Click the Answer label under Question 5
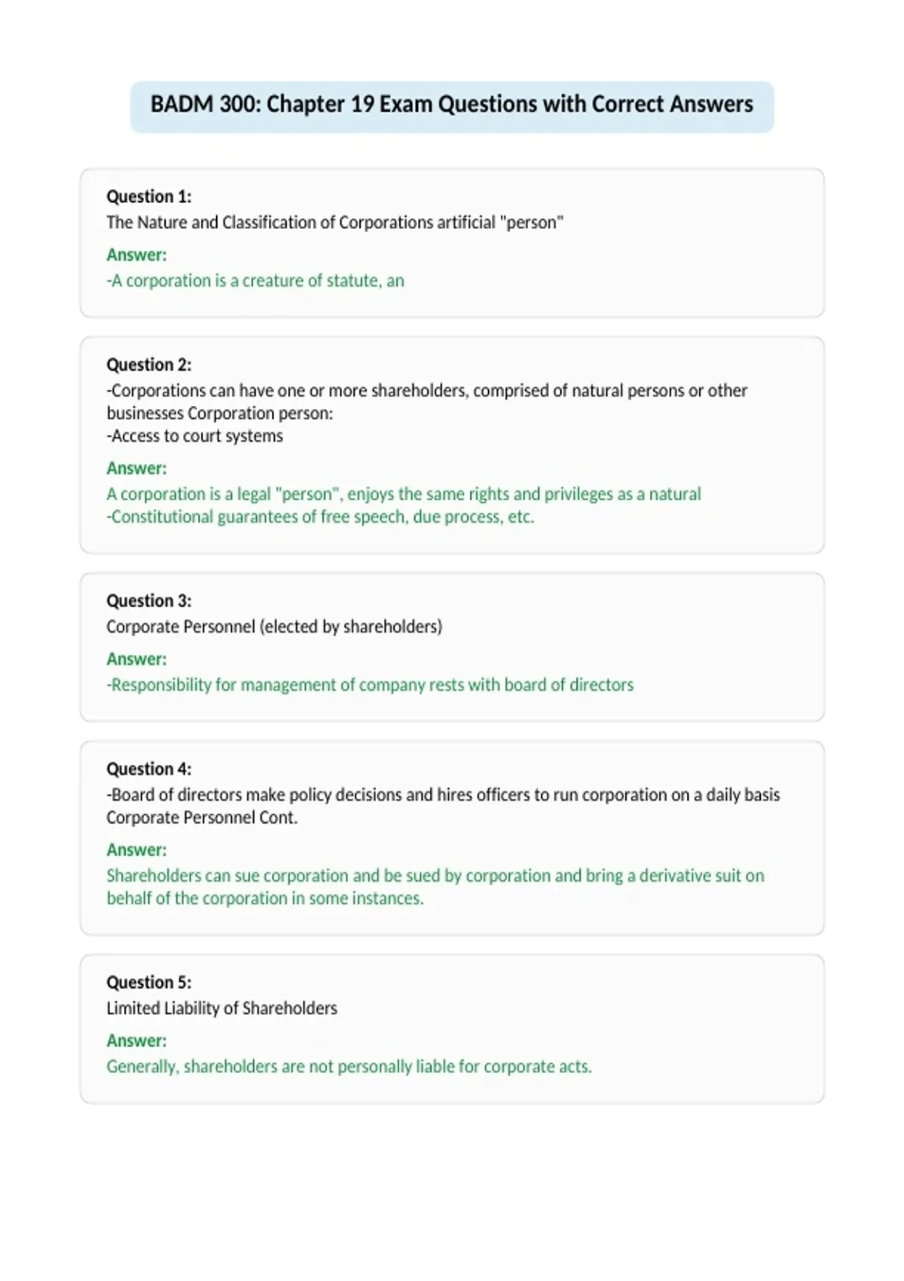The width and height of the screenshot is (904, 1281). (136, 1041)
